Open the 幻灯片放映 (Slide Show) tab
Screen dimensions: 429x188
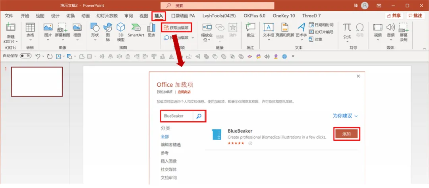pos(107,16)
